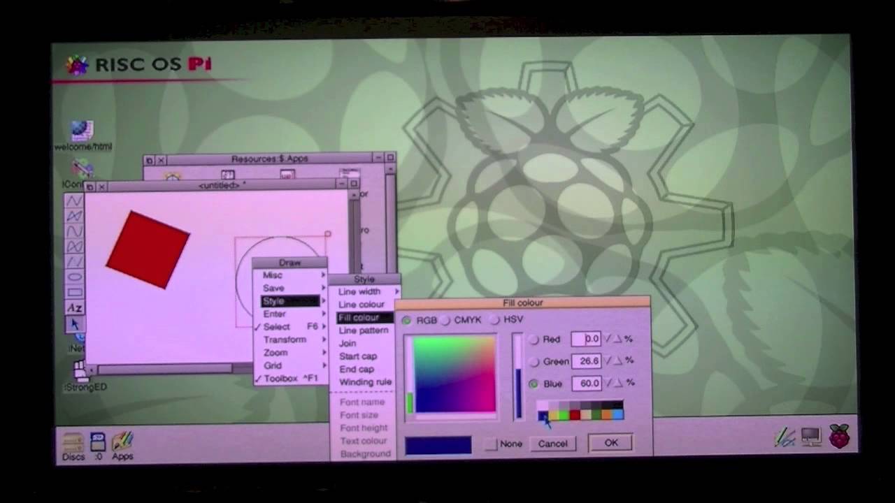The image size is (895, 503).
Task: Click the raspberry task manager icon
Action: (x=839, y=437)
